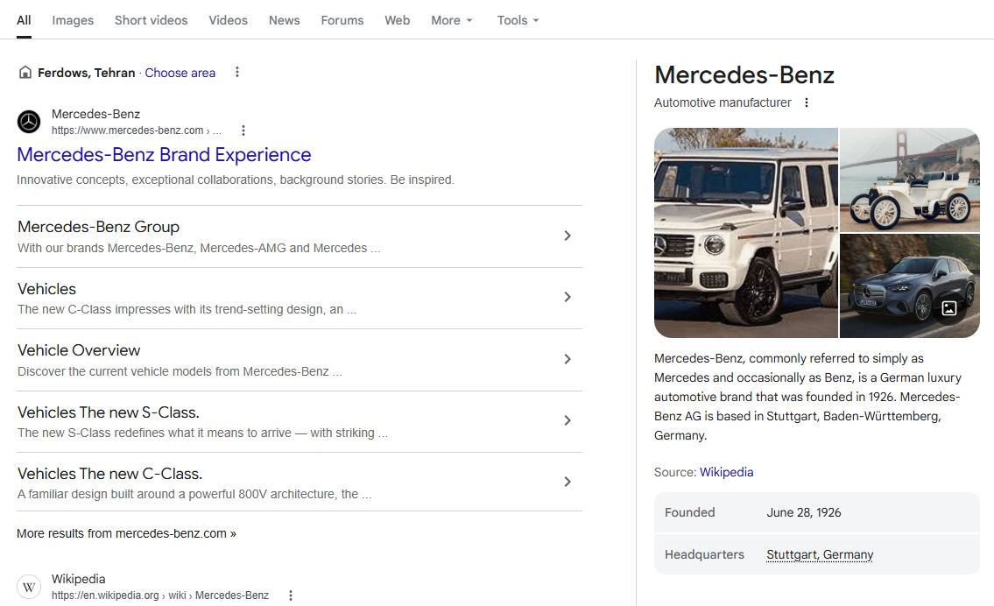Viewport: 994px width, 606px height.
Task: Click the Headquarters label in info box
Action: coord(704,554)
